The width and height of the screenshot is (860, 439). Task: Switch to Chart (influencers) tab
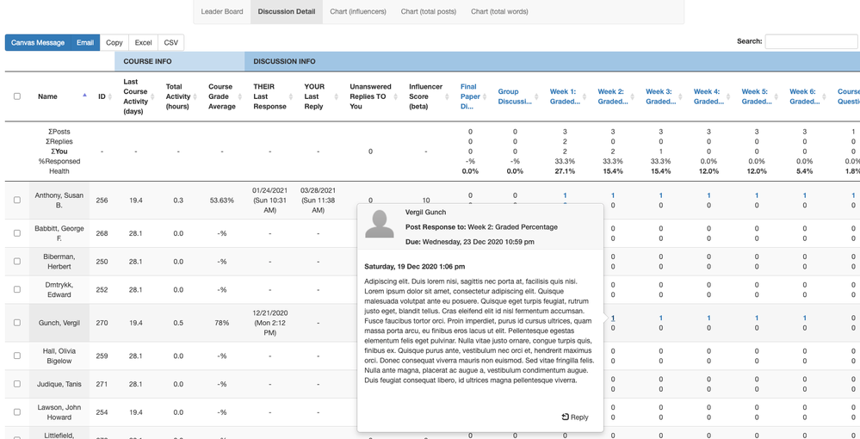click(x=357, y=11)
